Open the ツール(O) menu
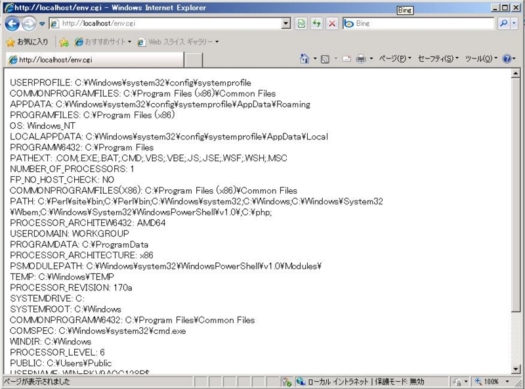This screenshot has height=389, width=525. click(478, 58)
